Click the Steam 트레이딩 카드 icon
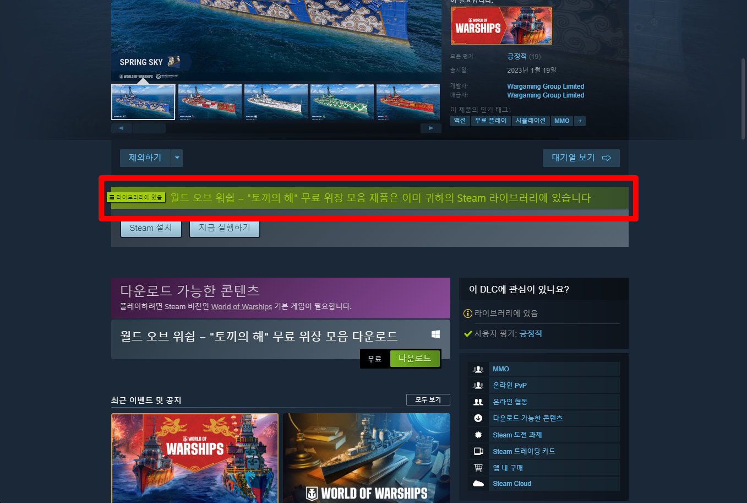 click(x=478, y=451)
